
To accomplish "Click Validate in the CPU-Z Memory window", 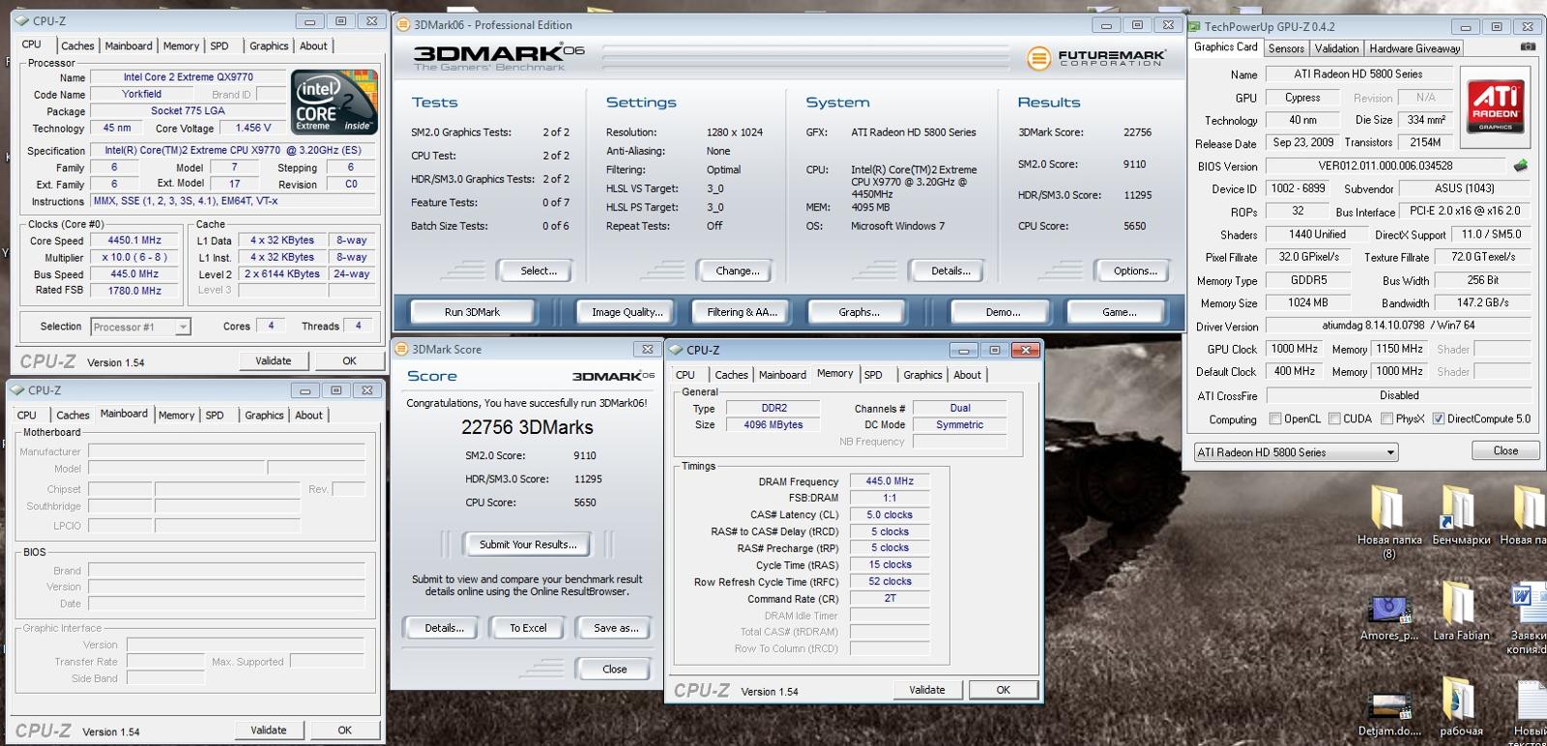I will click(926, 690).
